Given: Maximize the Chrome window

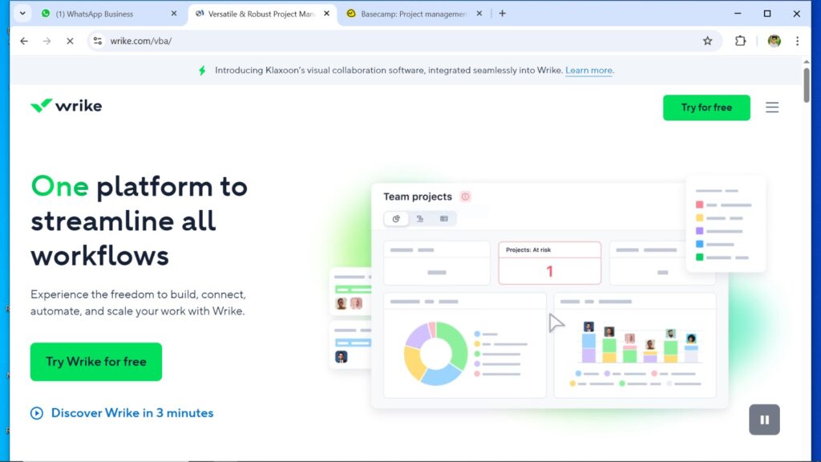Looking at the screenshot, I should [767, 14].
